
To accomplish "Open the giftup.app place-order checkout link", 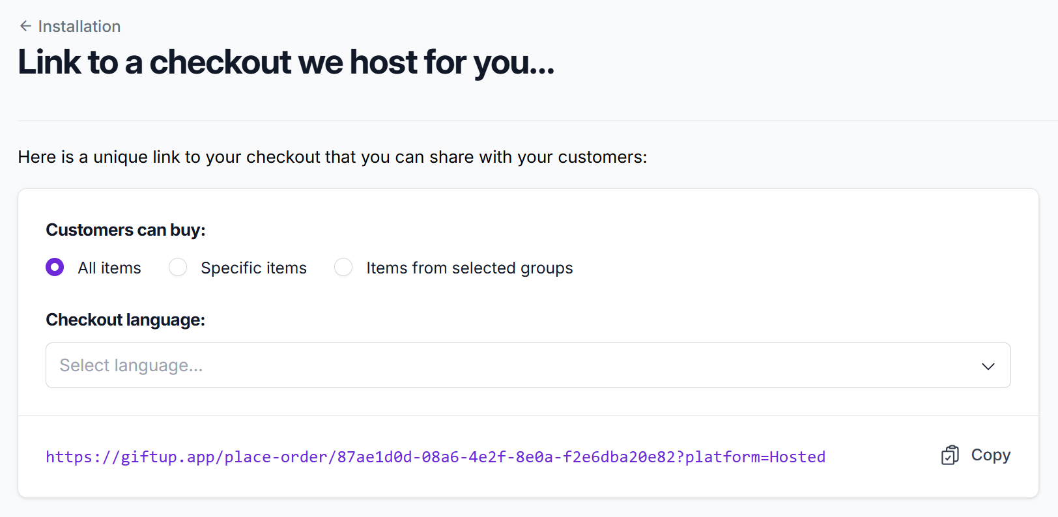I will click(x=435, y=457).
